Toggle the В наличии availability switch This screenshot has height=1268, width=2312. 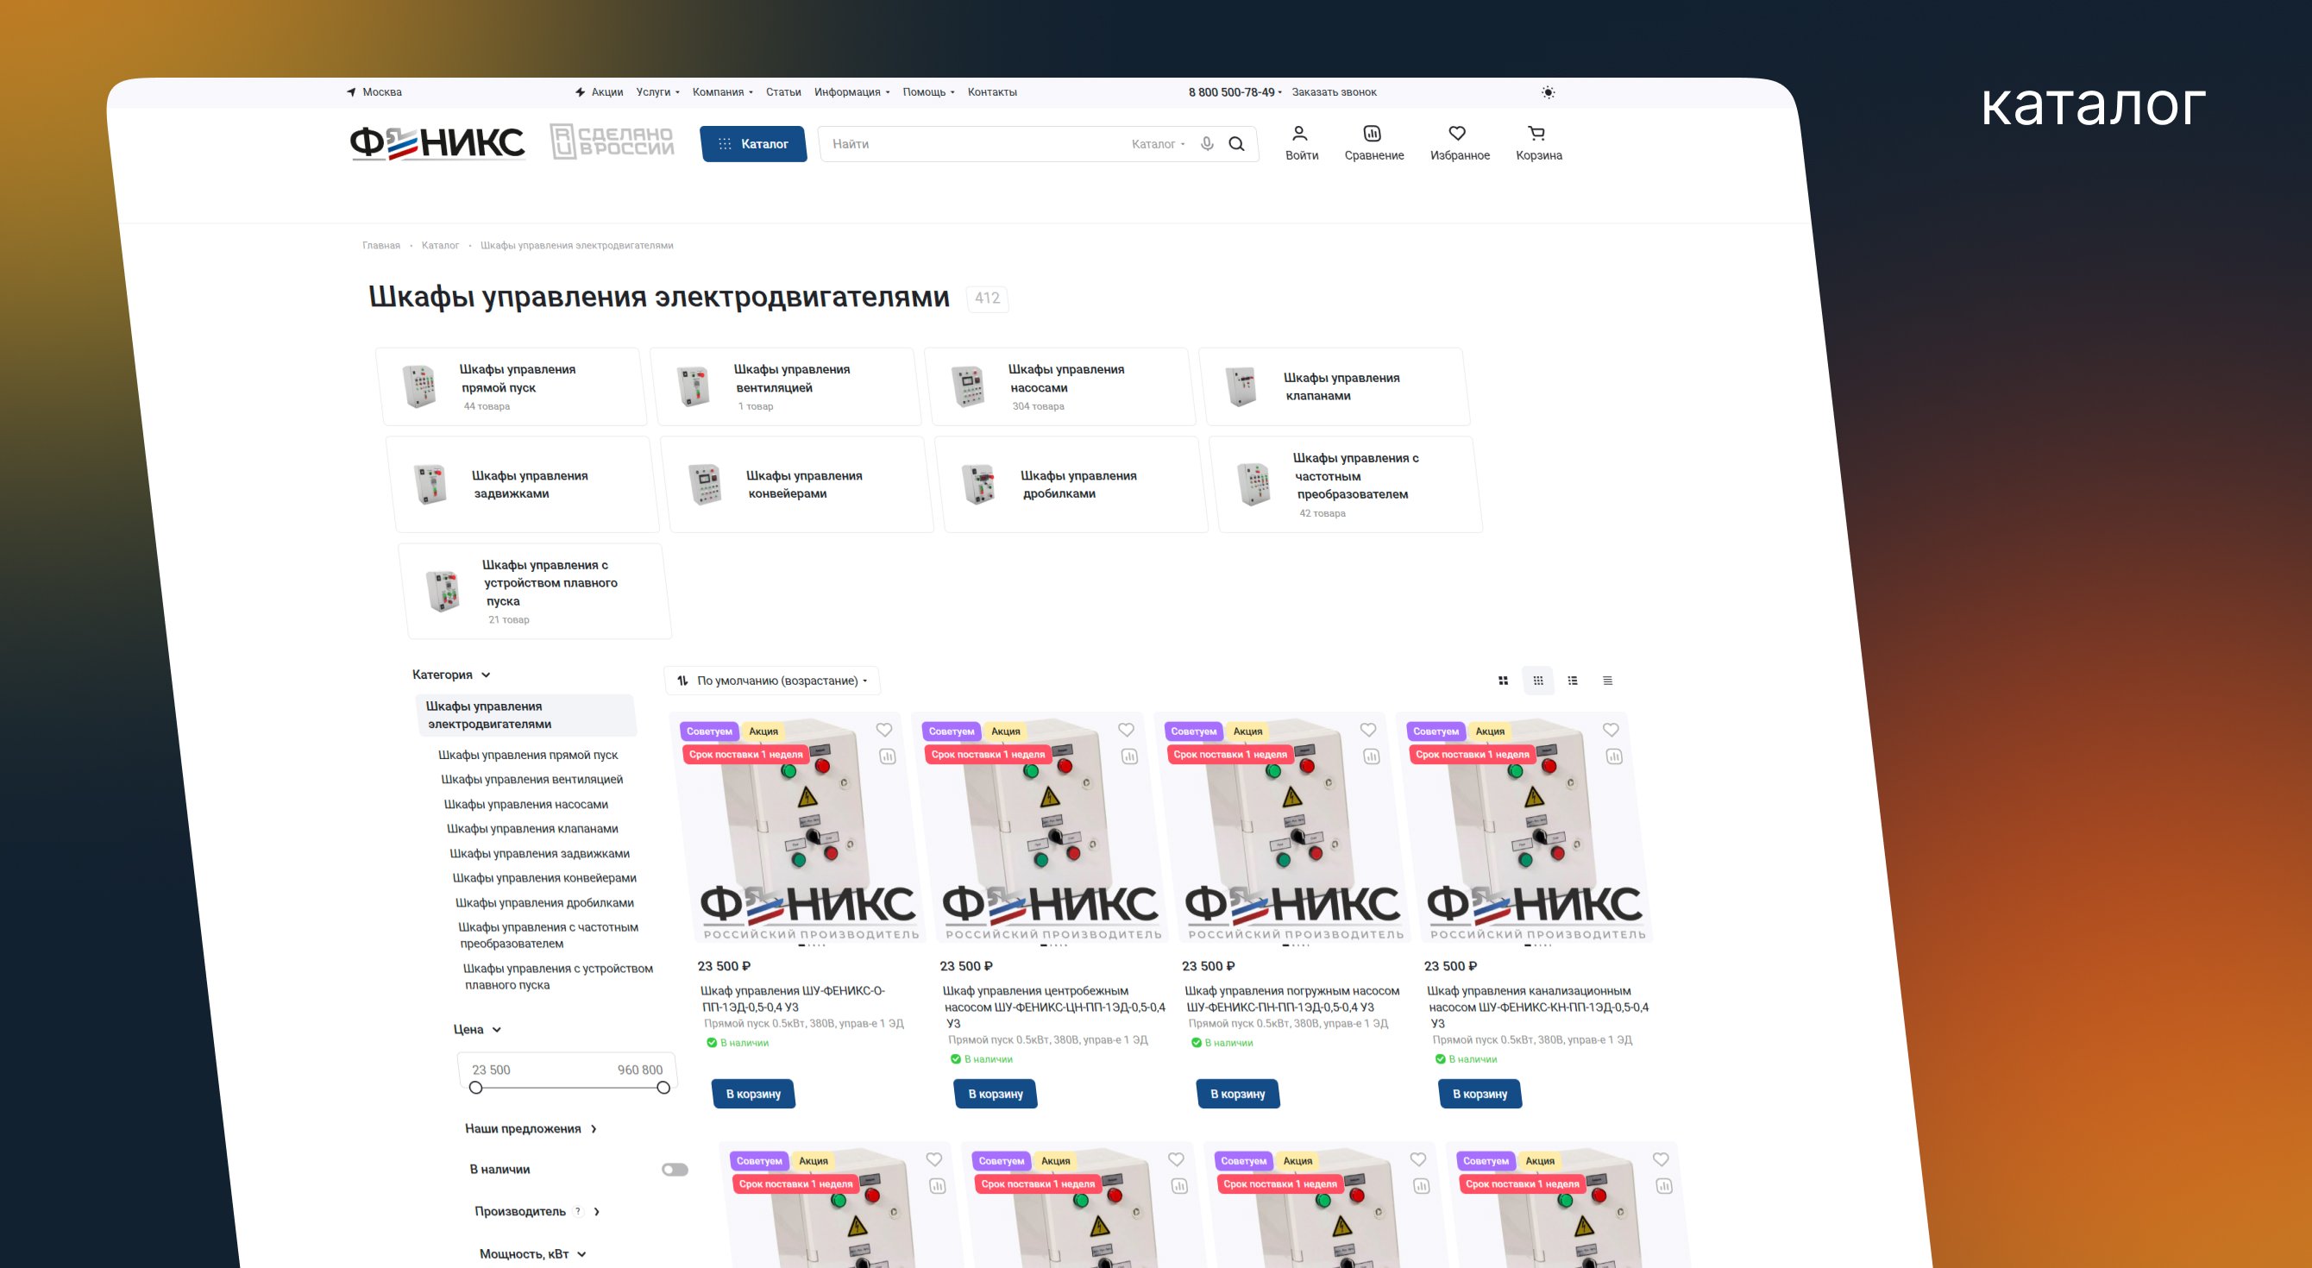pyautogui.click(x=674, y=1170)
